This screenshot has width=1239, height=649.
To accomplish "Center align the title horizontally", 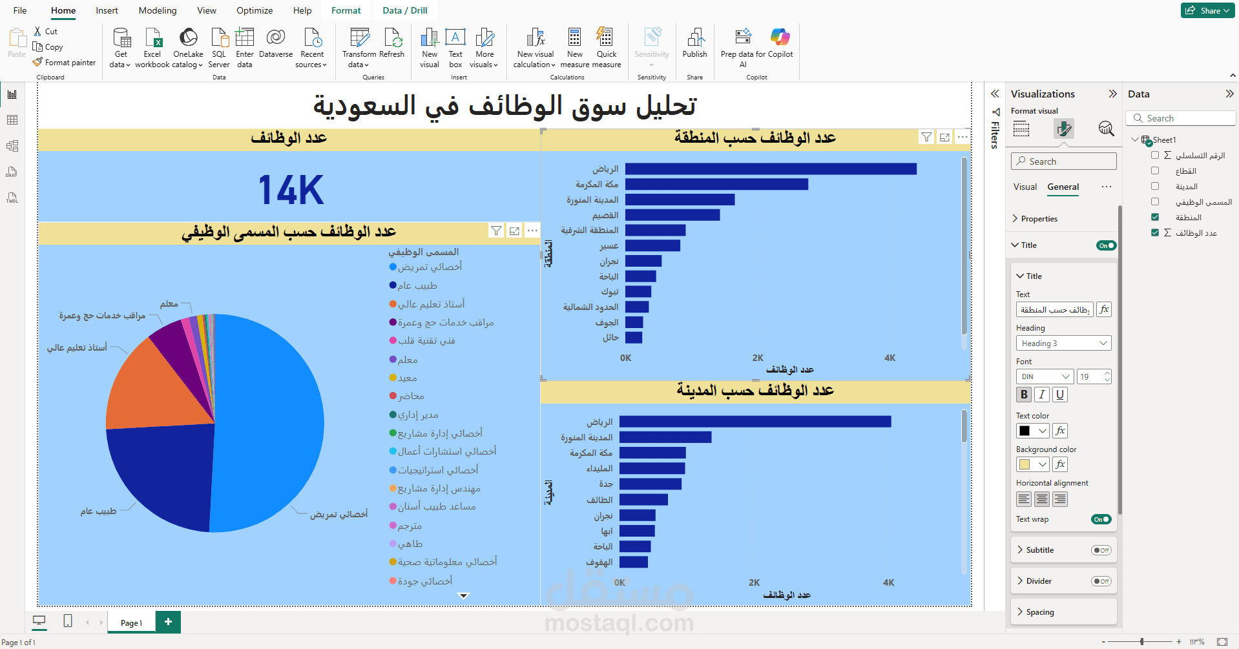I will (1042, 499).
